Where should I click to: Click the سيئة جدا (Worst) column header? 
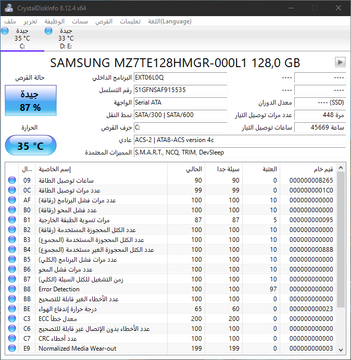(x=223, y=169)
